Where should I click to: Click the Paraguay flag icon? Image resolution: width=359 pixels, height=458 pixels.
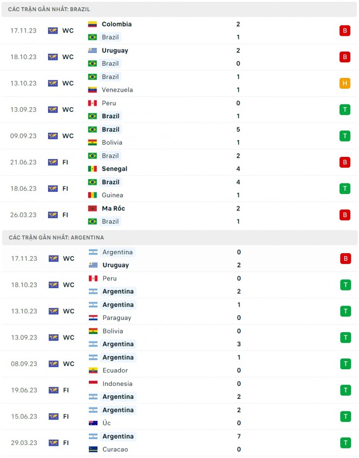coord(93,318)
